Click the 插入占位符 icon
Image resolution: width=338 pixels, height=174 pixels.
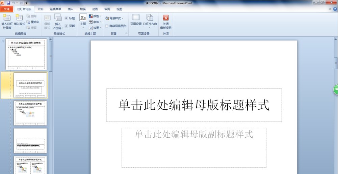[x=58, y=18]
